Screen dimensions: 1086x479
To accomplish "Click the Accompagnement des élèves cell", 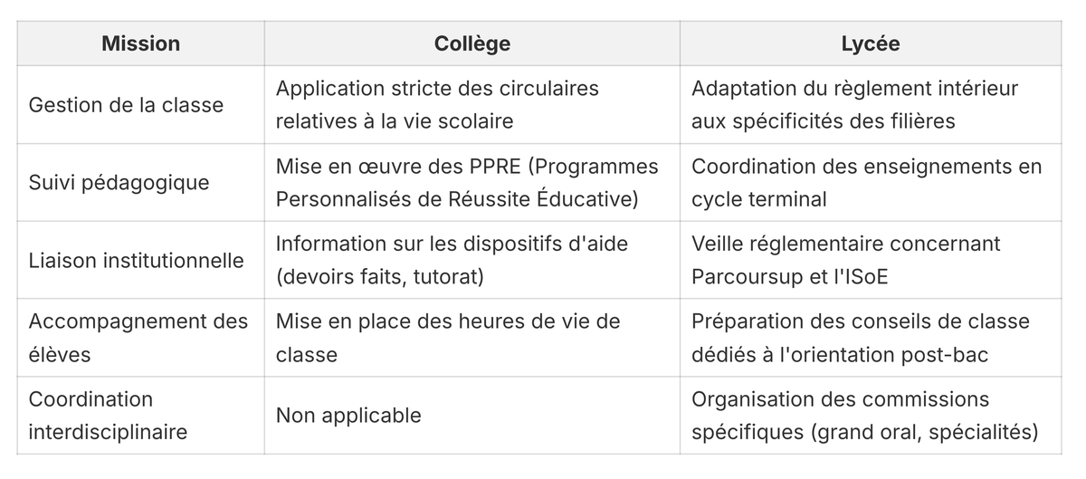I will tap(138, 338).
